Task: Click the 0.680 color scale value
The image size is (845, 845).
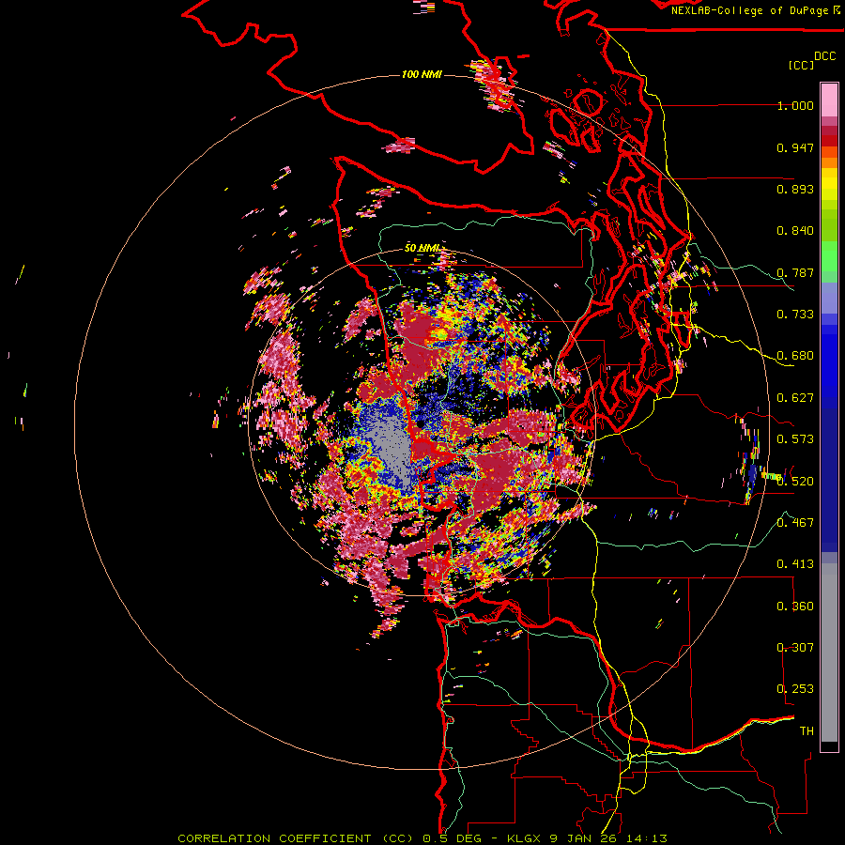Action: pos(795,356)
